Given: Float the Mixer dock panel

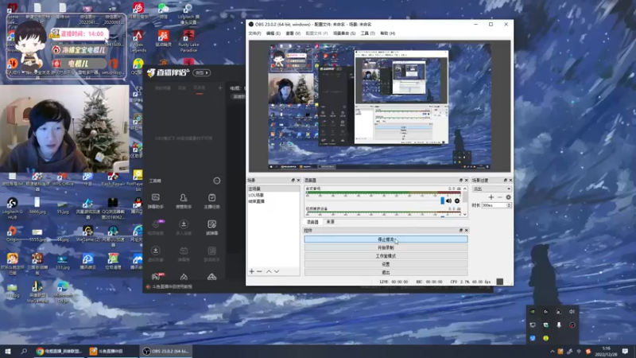Looking at the screenshot, I should [x=461, y=181].
